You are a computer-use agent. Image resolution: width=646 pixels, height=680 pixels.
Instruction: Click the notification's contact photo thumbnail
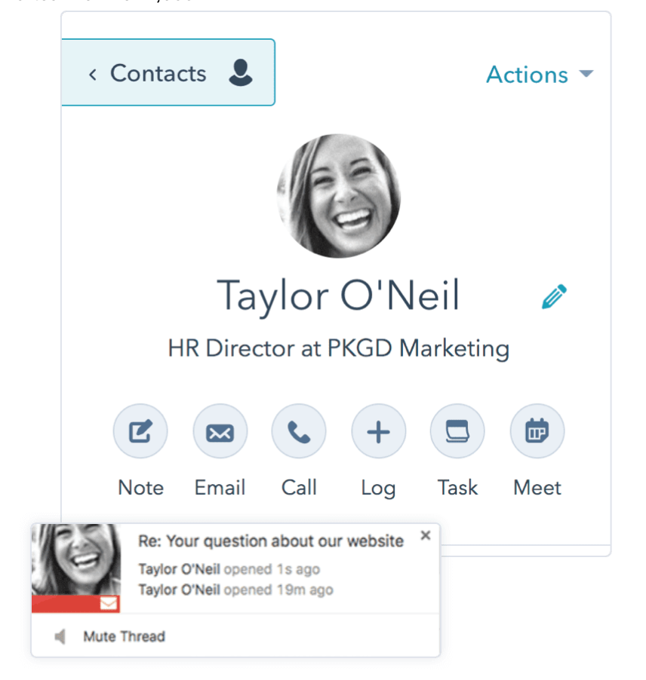pos(76,559)
